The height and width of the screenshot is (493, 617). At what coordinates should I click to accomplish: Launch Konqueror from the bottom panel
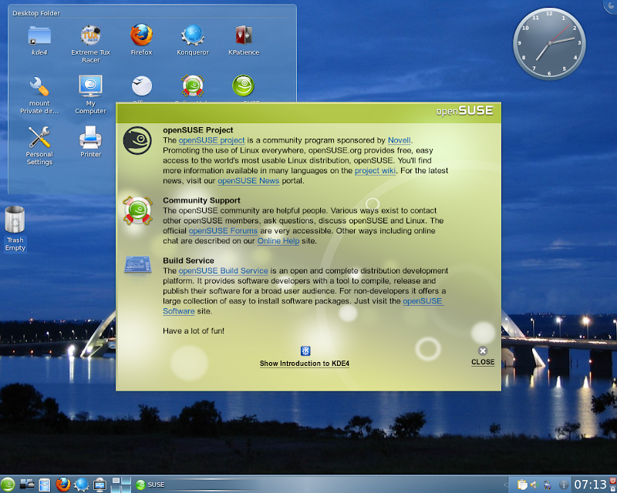[x=82, y=485]
